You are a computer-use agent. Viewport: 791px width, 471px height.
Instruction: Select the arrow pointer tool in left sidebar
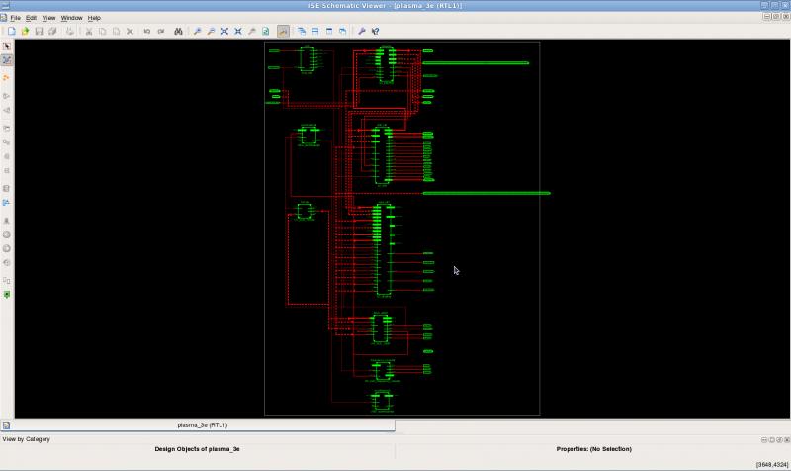point(7,47)
